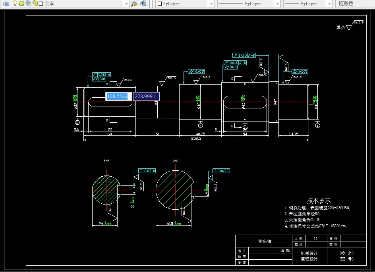This screenshot has height=272, width=375.
Task: Toggle the layer on/off lightbulb icon
Action: coord(15,3)
